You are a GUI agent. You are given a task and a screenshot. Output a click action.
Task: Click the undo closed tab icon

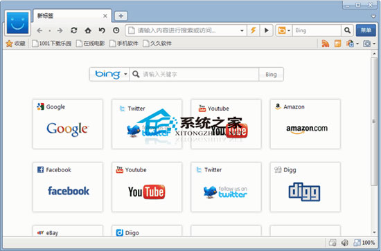tap(102, 30)
